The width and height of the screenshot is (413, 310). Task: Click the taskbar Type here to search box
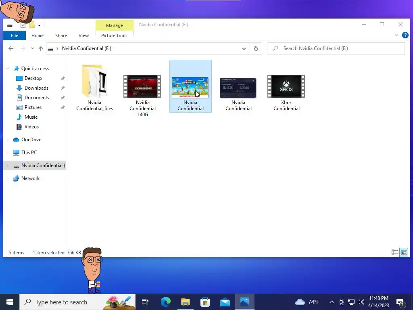(x=77, y=302)
